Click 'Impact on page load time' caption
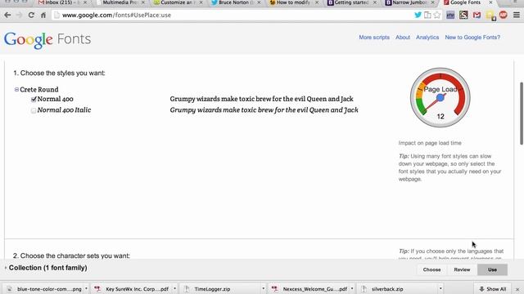 point(430,143)
